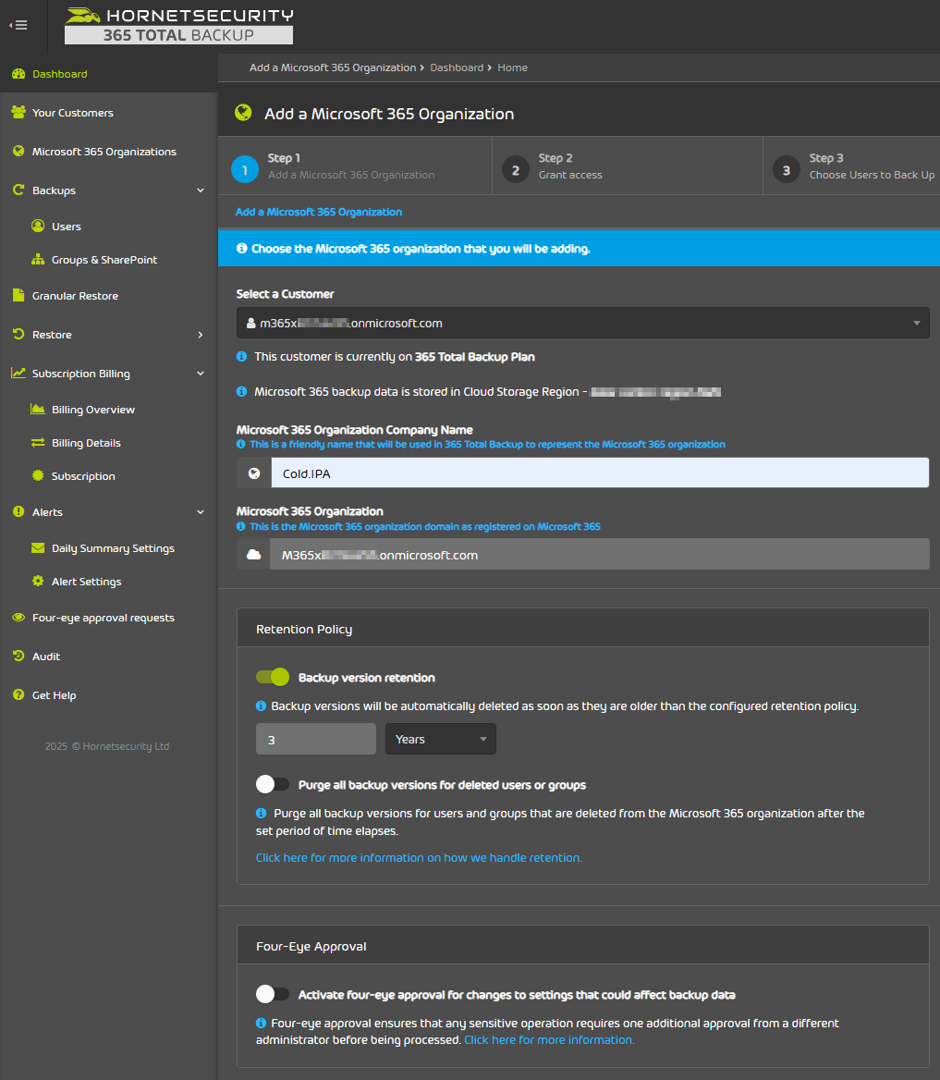
Task: Click the Add a Microsoft 365 Organization sub-tab link
Action: [x=319, y=212]
